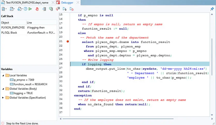
Task: Close the Debugger tab
Action: click(78, 3)
